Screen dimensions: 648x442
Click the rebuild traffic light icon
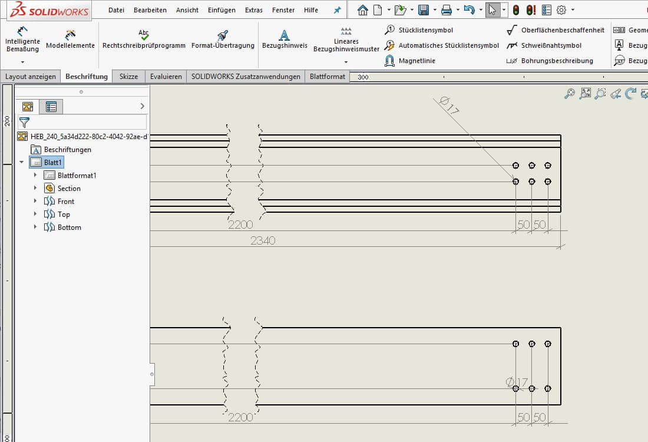[516, 10]
